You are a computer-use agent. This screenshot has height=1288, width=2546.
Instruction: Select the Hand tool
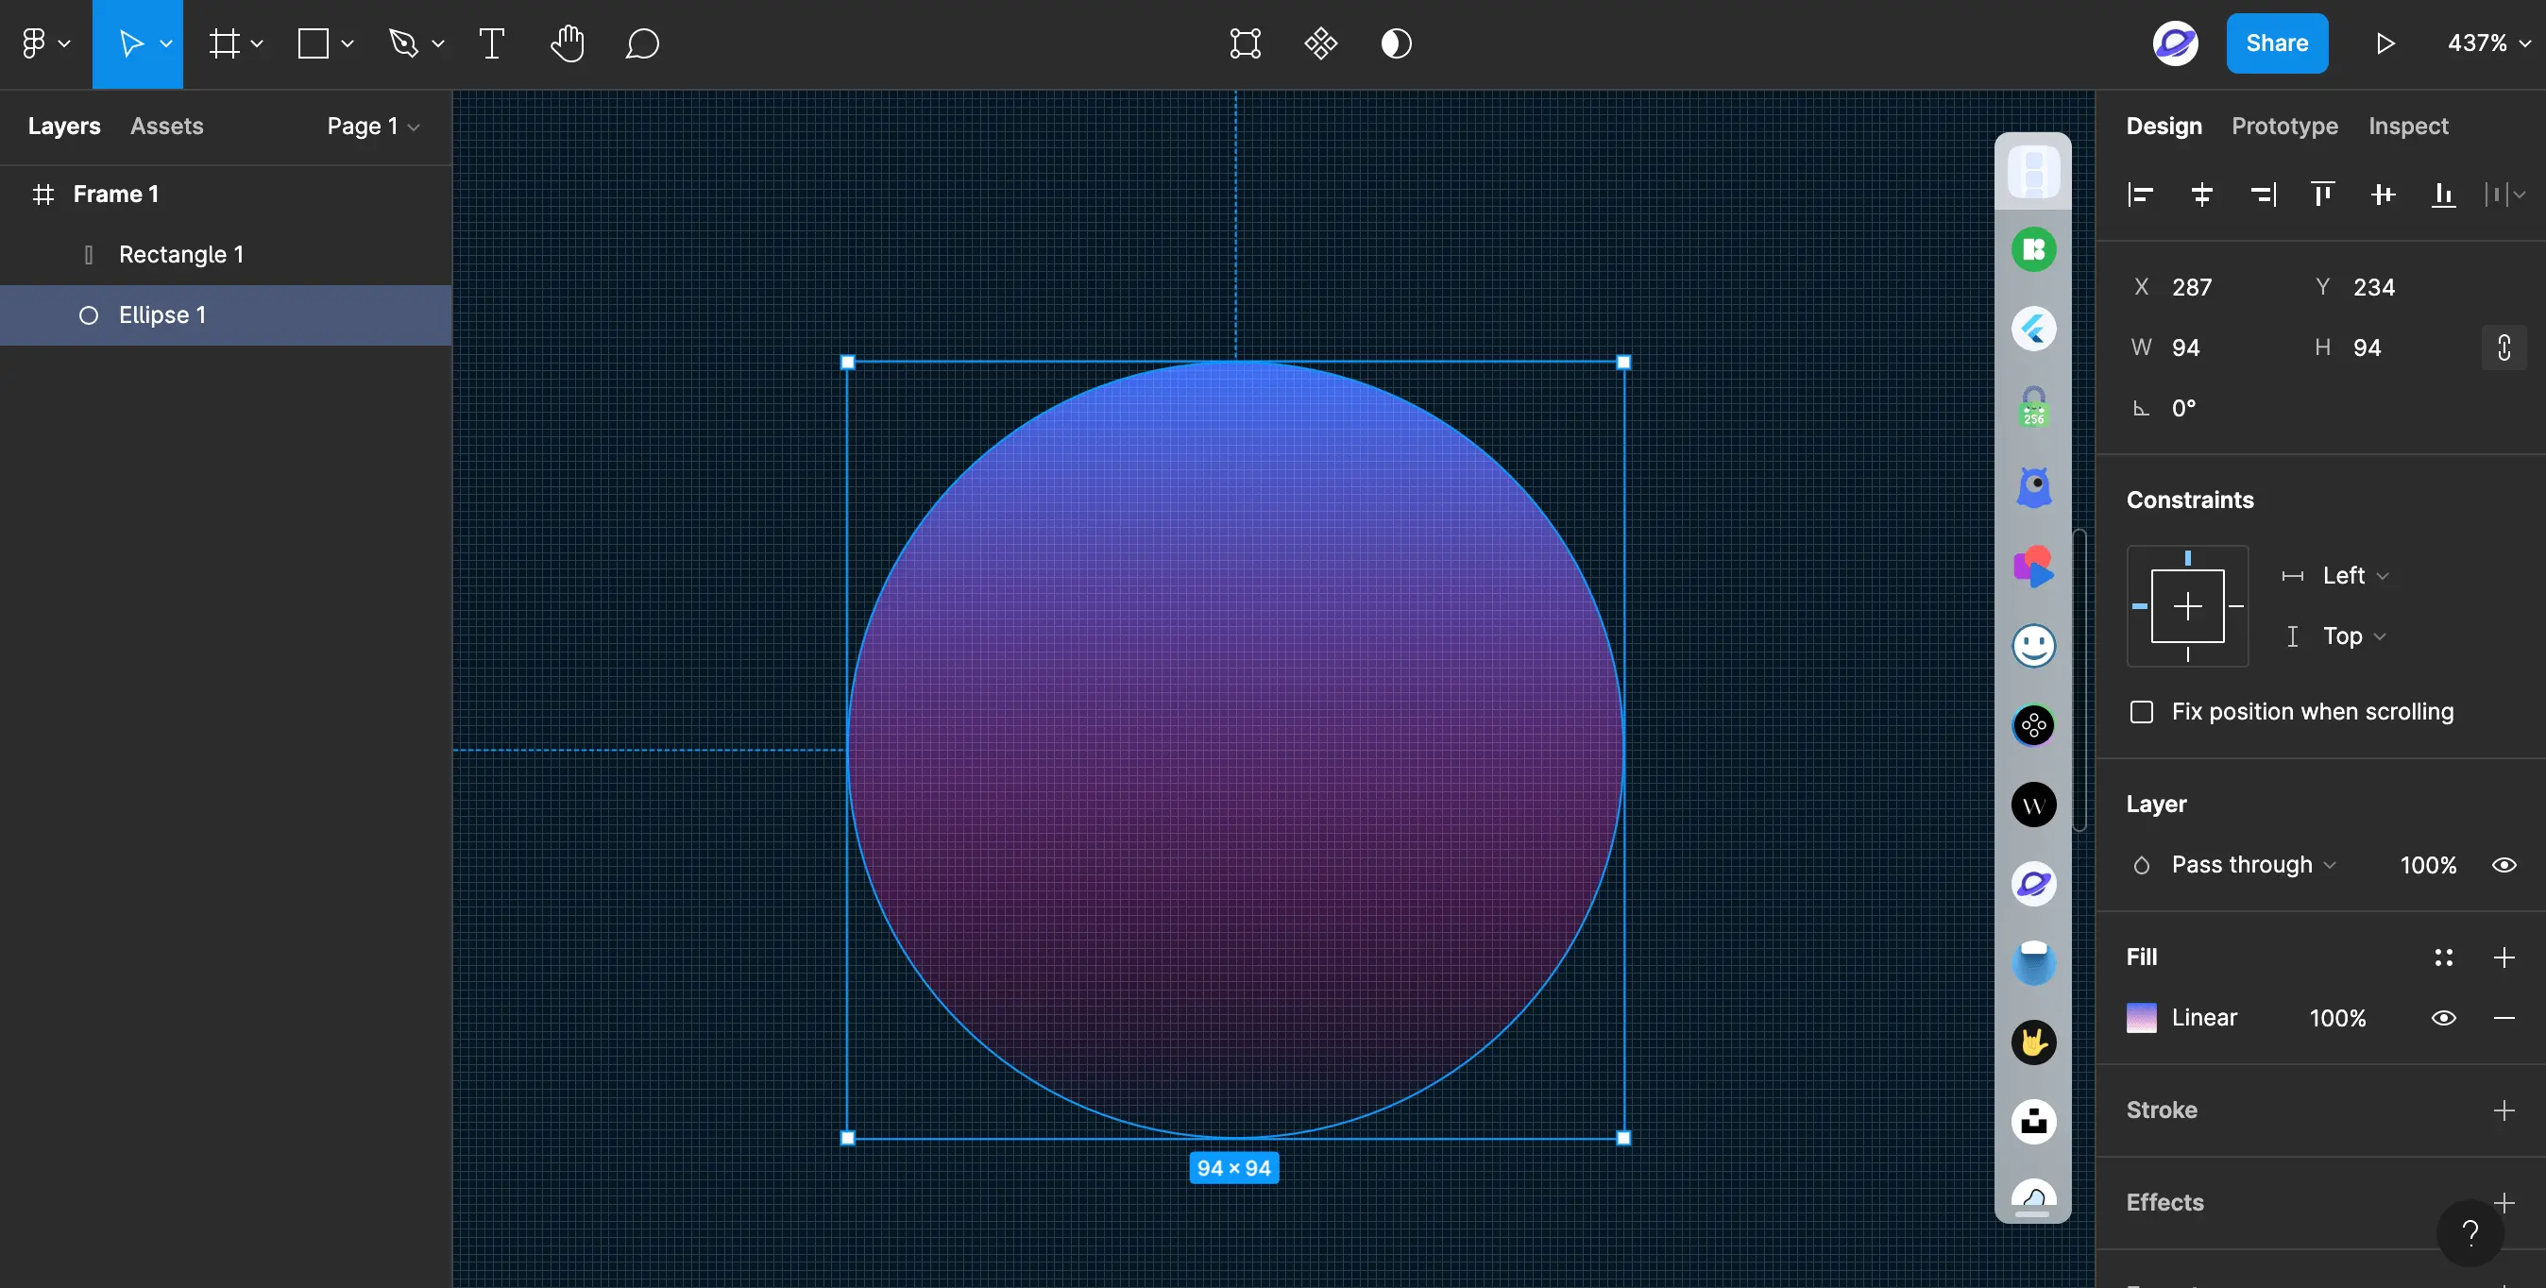click(x=568, y=43)
